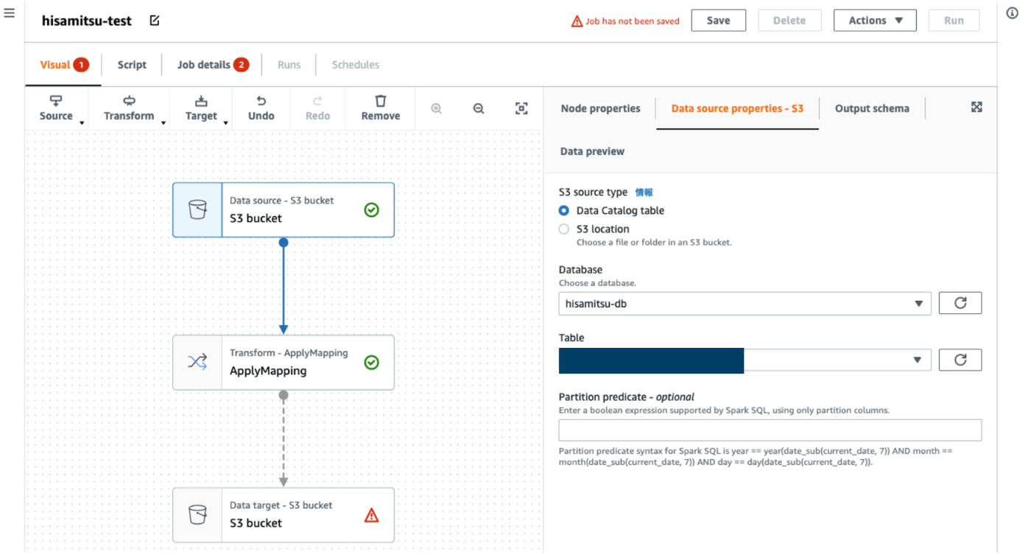Select the Data target S3 bucket node
Image resolution: width=1031 pixels, height=556 pixels.
[284, 515]
